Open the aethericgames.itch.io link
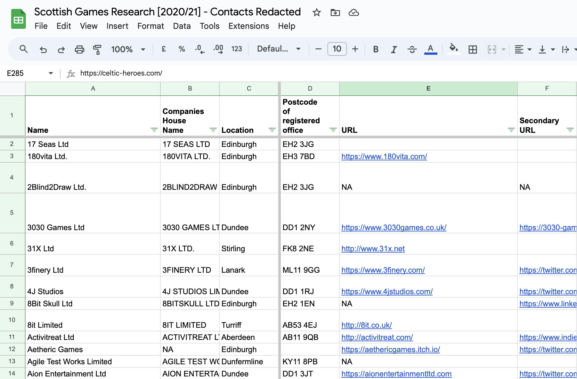This screenshot has width=577, height=379. click(391, 350)
